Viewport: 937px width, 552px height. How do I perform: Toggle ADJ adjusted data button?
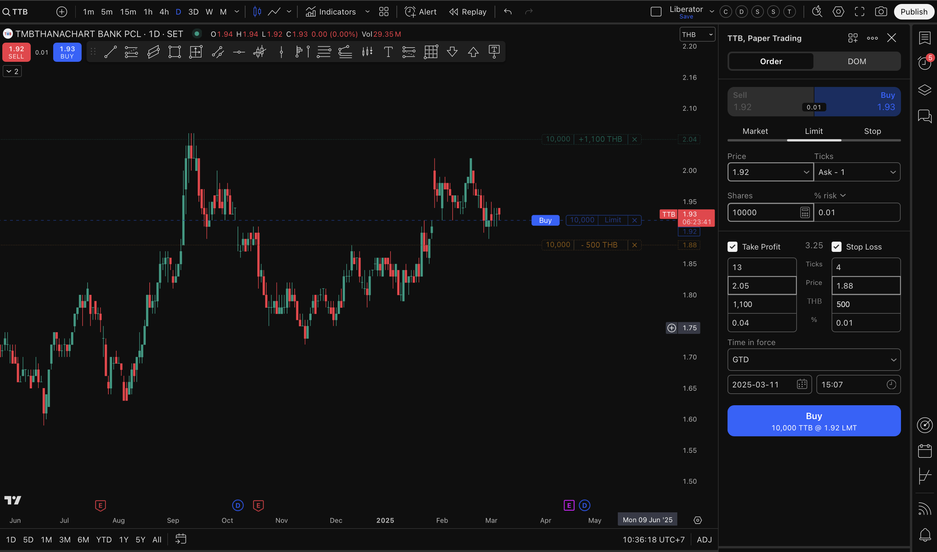pos(704,539)
